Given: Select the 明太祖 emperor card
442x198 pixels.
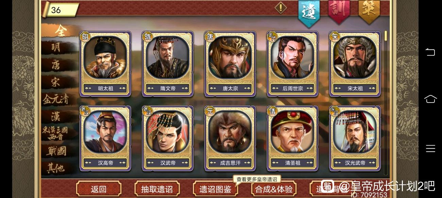Looking at the screenshot, I should [105, 64].
